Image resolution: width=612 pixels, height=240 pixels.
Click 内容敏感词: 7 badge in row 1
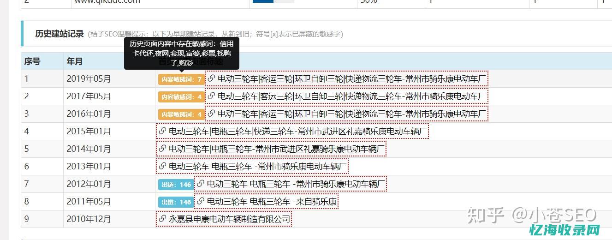(x=182, y=79)
